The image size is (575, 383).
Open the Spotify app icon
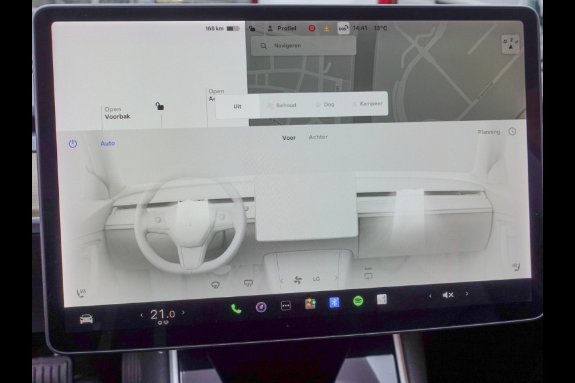coord(357,302)
